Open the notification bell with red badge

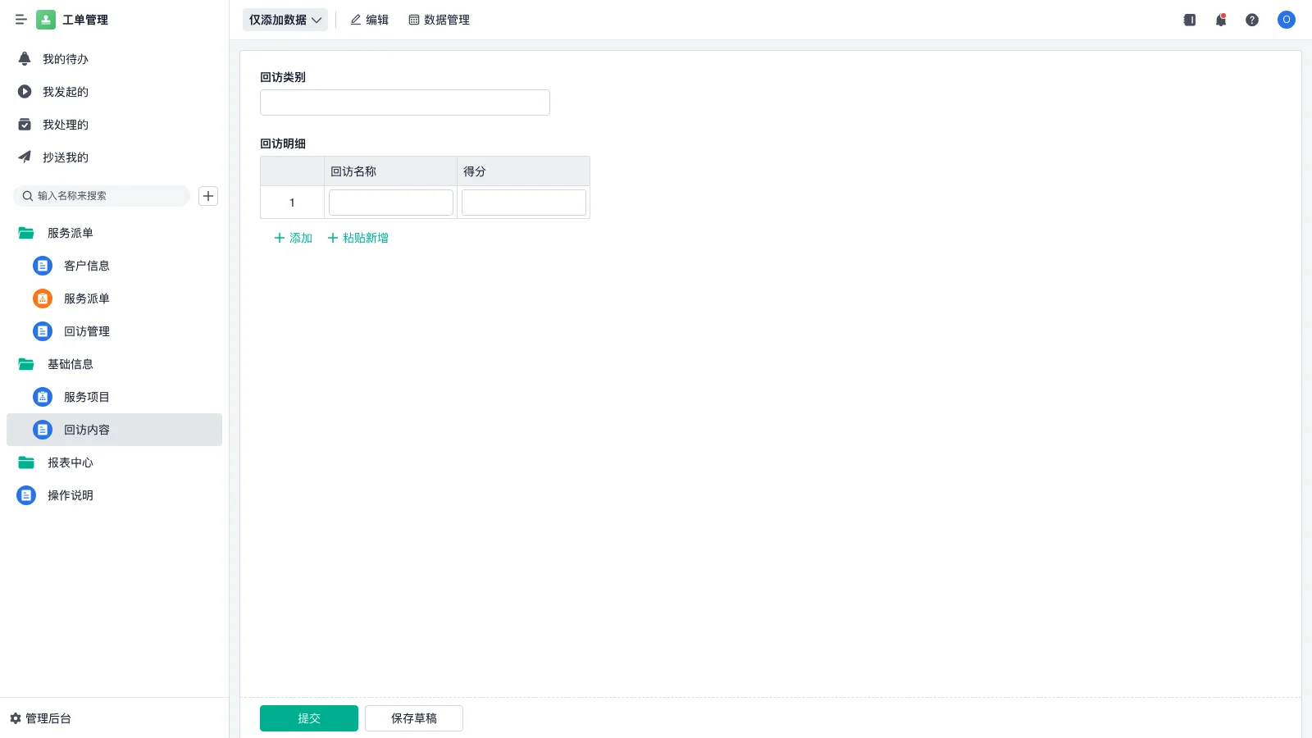pyautogui.click(x=1220, y=20)
